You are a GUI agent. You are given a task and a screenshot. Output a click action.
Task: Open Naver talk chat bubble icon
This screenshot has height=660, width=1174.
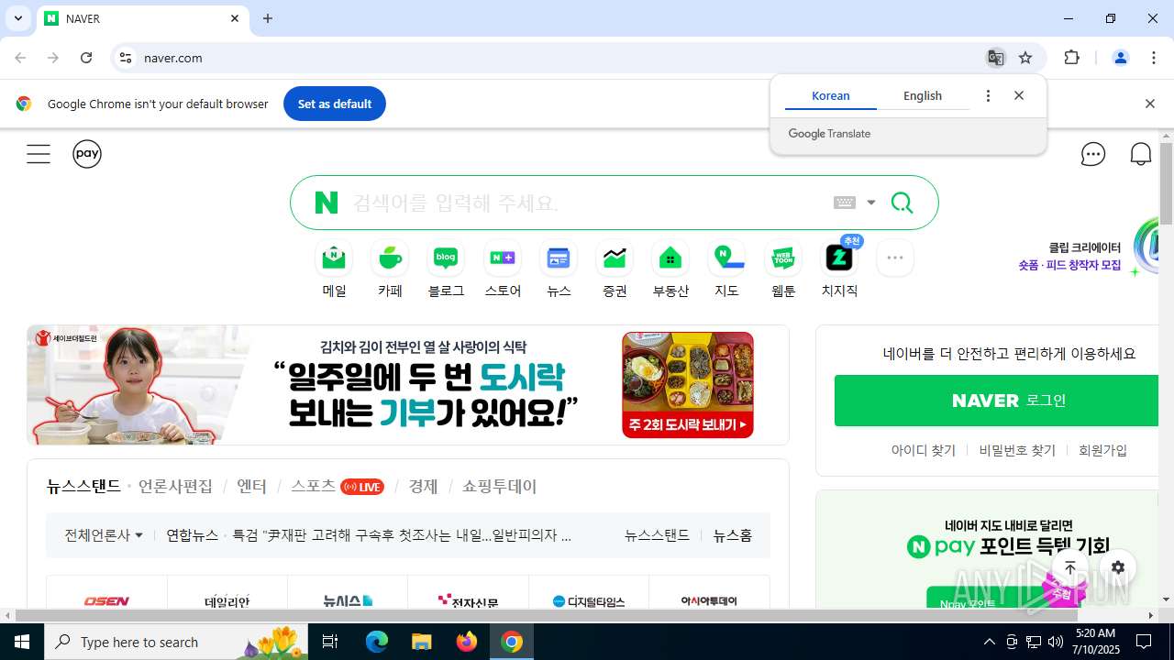point(1093,154)
